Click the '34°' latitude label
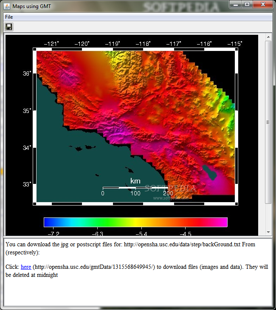The height and width of the screenshot is (310, 276). point(27,148)
